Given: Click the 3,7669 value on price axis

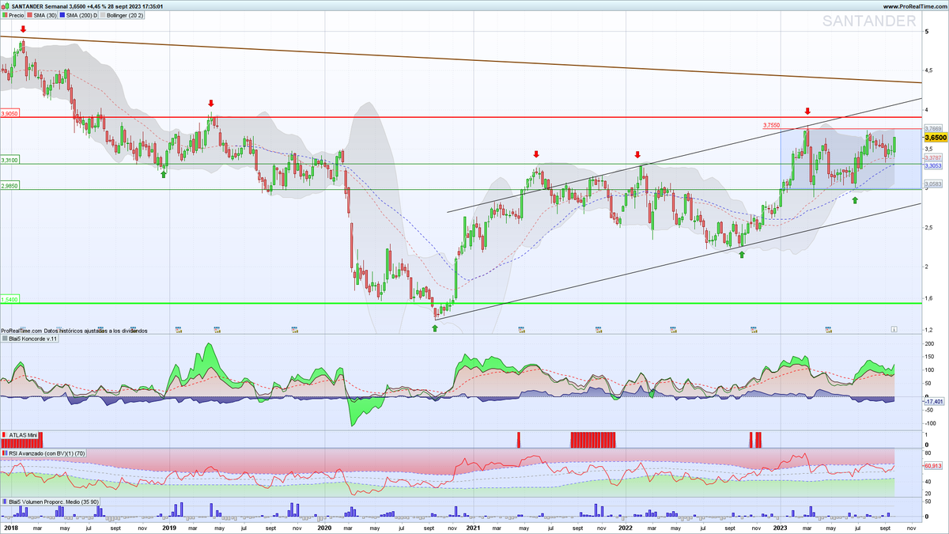Looking at the screenshot, I should click(x=933, y=128).
